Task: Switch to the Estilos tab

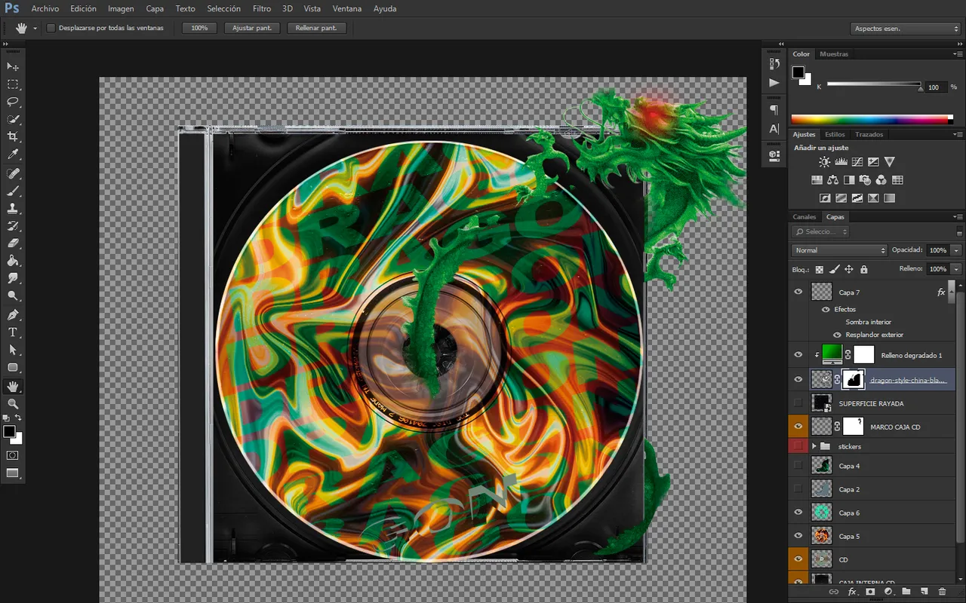Action: 835,134
